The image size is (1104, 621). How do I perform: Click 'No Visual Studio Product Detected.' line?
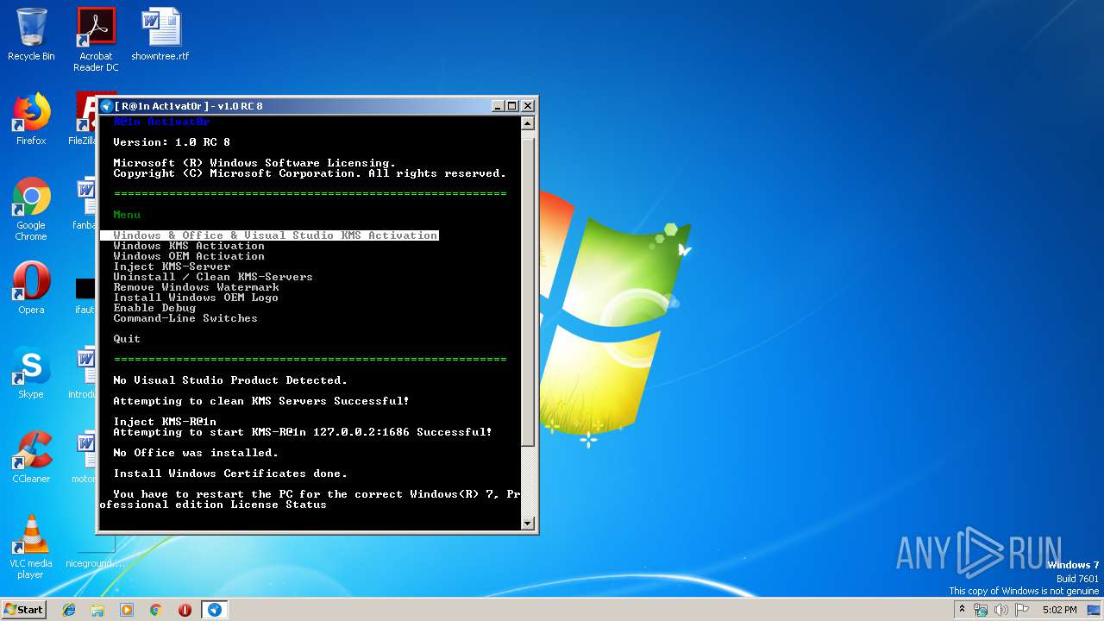point(230,380)
